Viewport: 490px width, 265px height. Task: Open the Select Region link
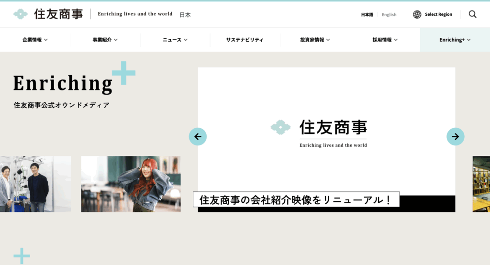coord(438,14)
